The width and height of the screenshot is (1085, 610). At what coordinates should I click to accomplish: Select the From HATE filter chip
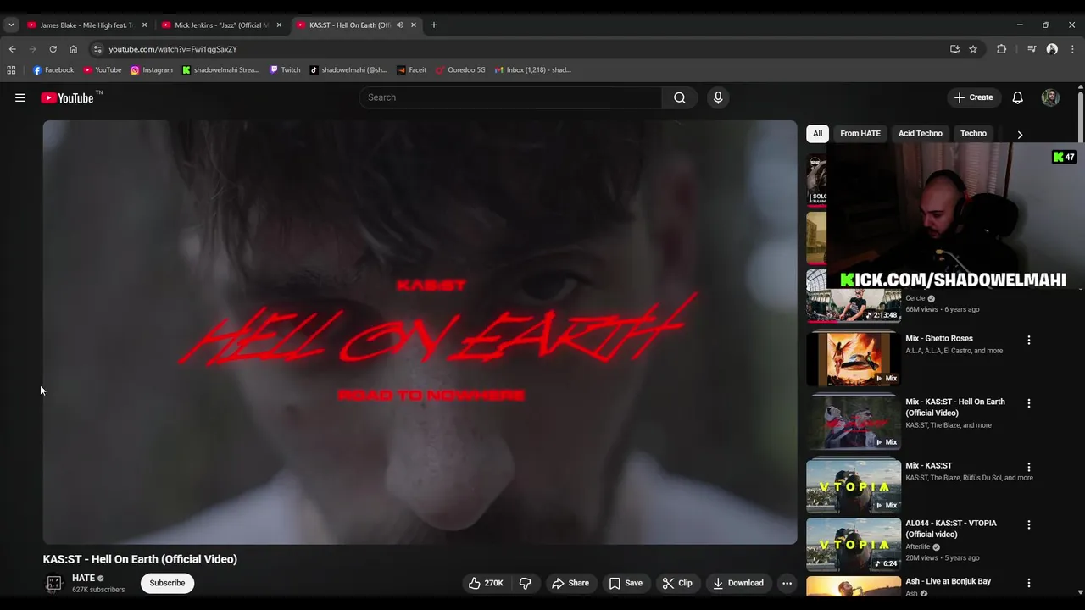pos(860,133)
